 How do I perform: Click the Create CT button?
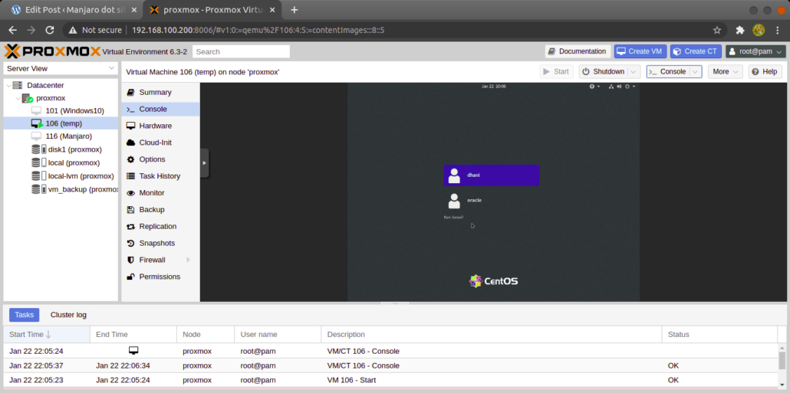pos(696,51)
